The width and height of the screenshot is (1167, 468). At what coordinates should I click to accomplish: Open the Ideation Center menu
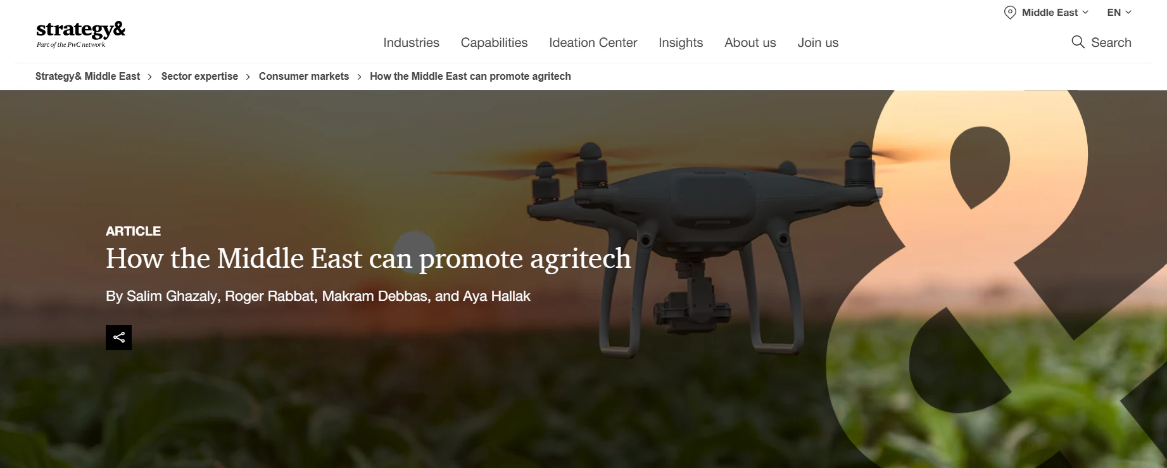click(x=593, y=42)
